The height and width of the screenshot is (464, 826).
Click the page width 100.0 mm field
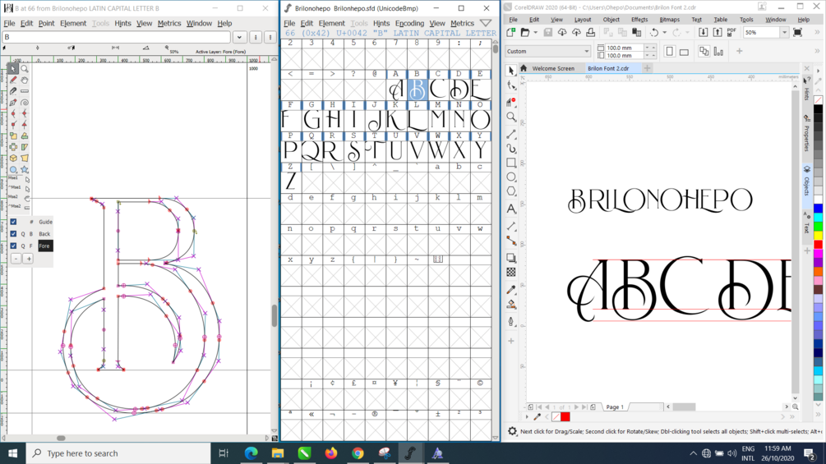tap(625, 48)
